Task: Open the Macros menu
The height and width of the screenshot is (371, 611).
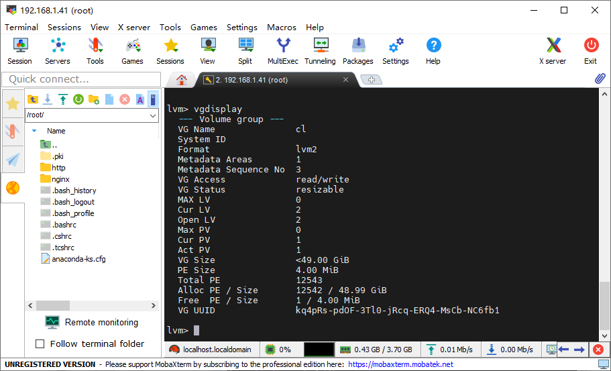Action: point(281,28)
